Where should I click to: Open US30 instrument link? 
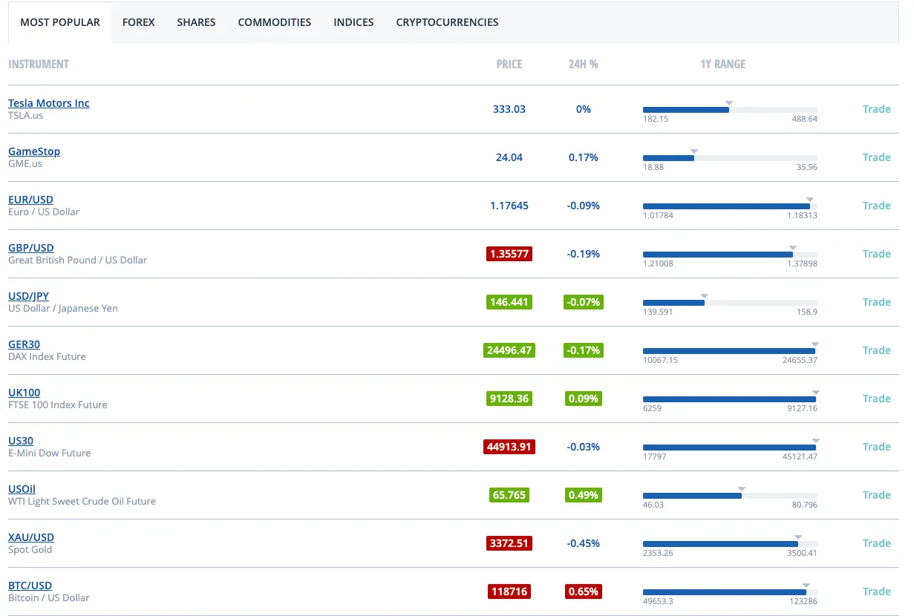pos(21,441)
